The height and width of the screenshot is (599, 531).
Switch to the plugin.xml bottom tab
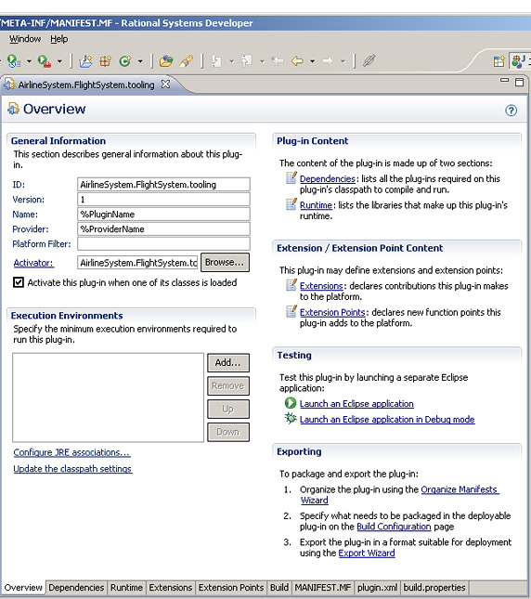pyautogui.click(x=377, y=587)
